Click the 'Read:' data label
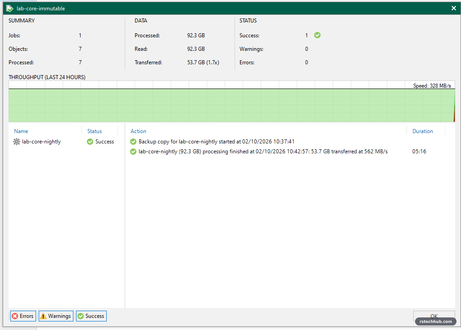461x330 pixels. click(141, 49)
